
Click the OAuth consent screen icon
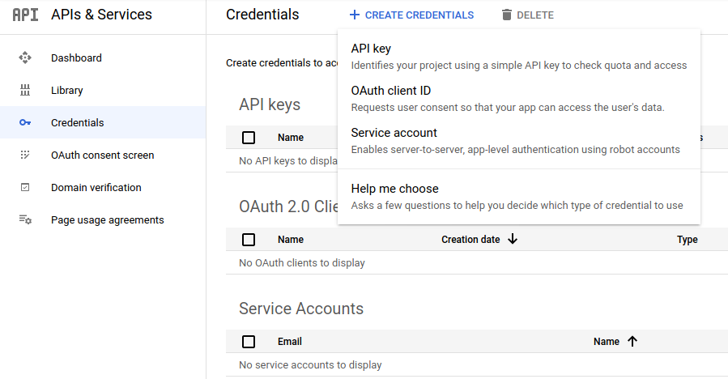(25, 155)
